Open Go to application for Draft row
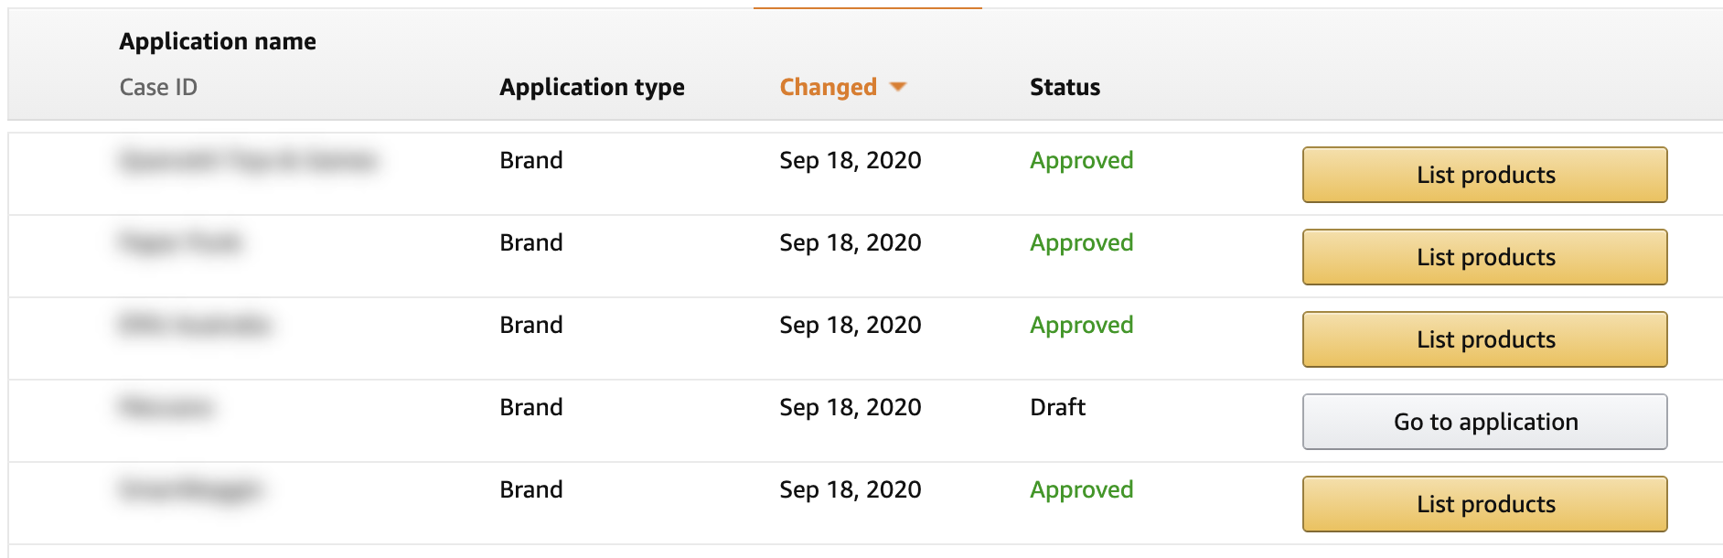The height and width of the screenshot is (558, 1723). coord(1484,422)
